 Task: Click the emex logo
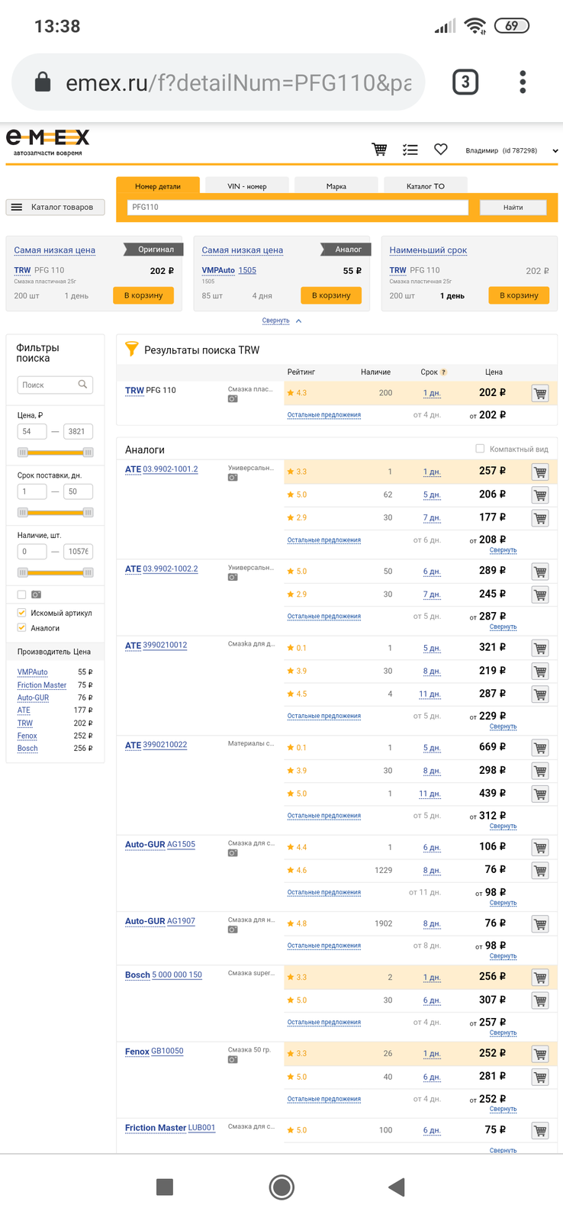click(x=48, y=142)
